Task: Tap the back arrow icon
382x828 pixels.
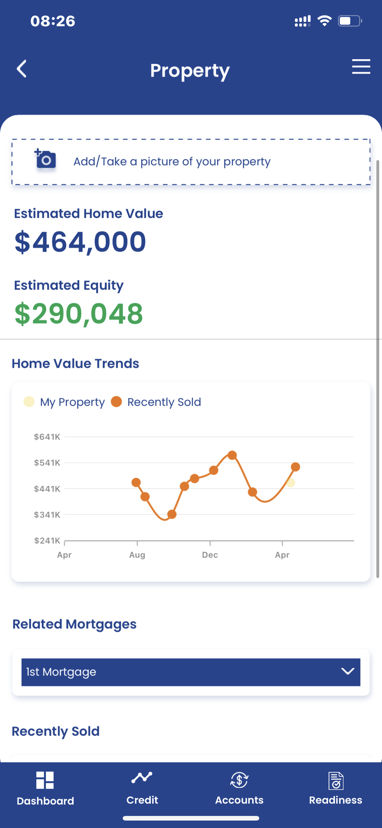Action: click(x=22, y=69)
